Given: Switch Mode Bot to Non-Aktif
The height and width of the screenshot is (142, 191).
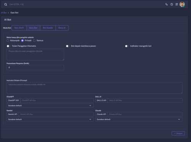Looking at the screenshot, I should [x=19, y=28].
